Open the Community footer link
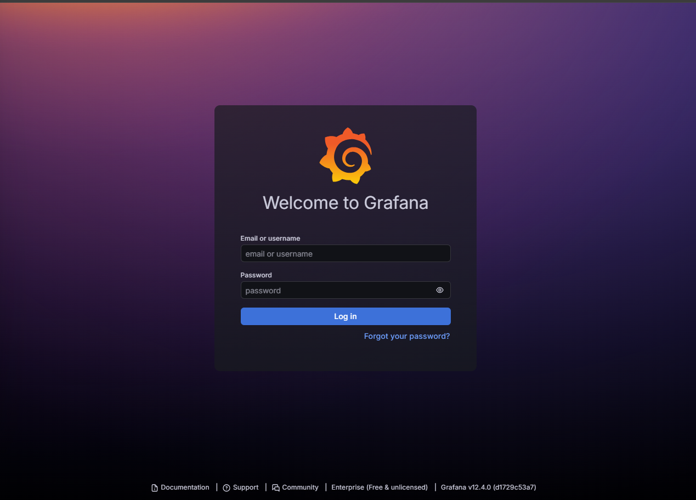Viewport: 696px width, 500px height. click(x=295, y=487)
